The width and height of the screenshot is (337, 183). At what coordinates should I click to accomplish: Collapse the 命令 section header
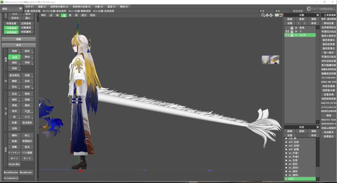(19, 45)
